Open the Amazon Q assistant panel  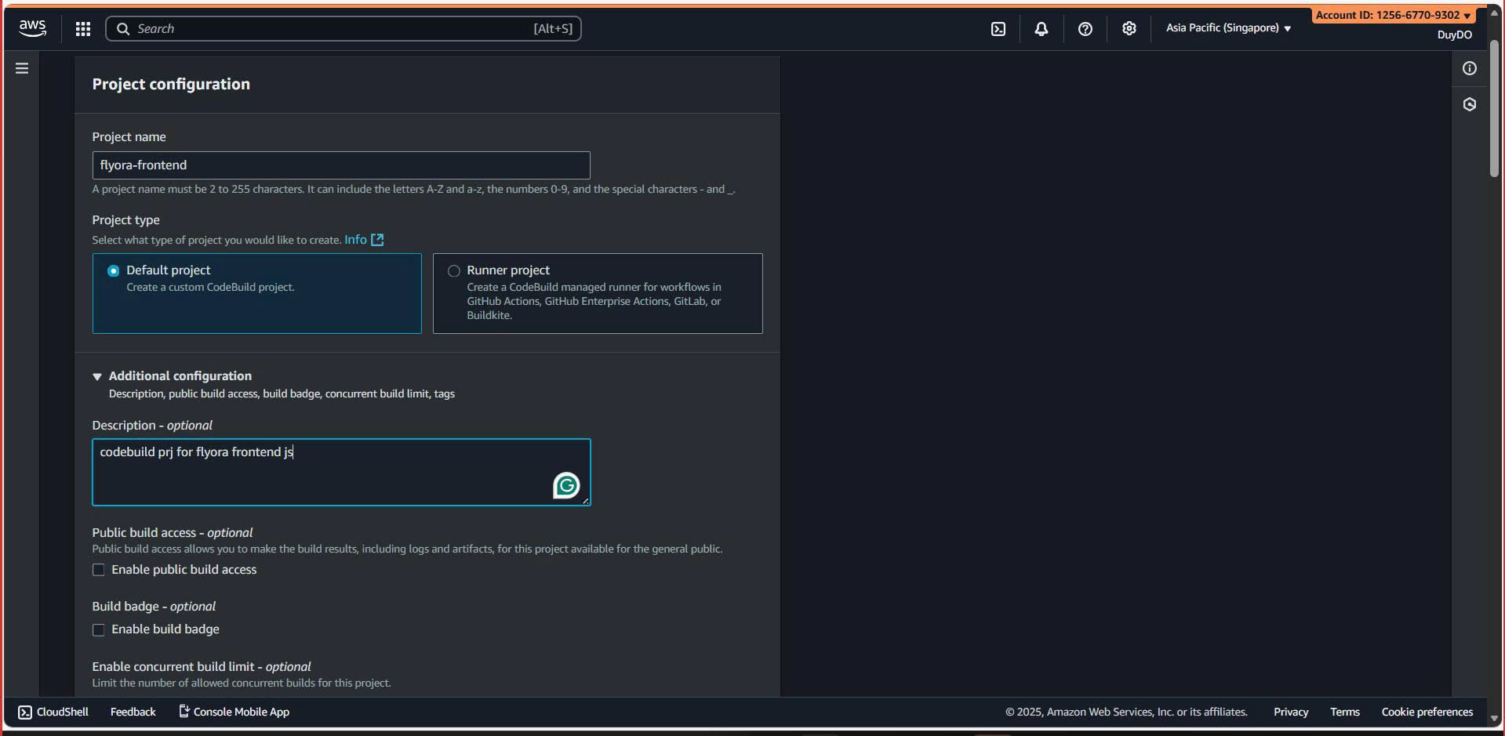(1469, 104)
